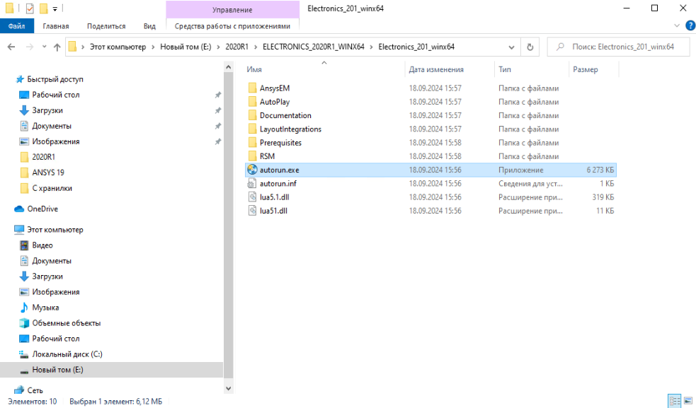Screen dimensions: 696x408
Task: Click the lua51.dll file icon
Action: click(x=252, y=211)
